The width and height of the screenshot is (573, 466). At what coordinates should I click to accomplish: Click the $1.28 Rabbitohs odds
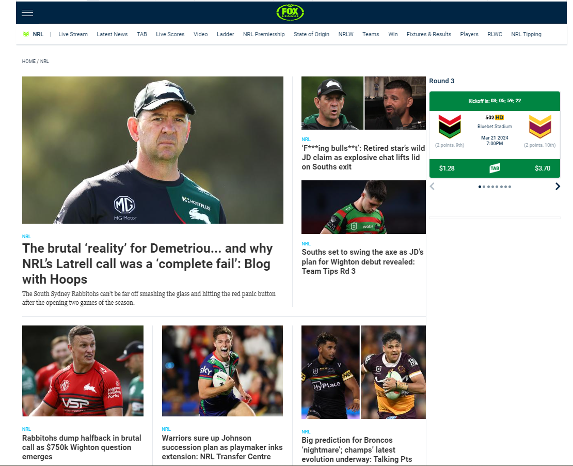pyautogui.click(x=447, y=168)
